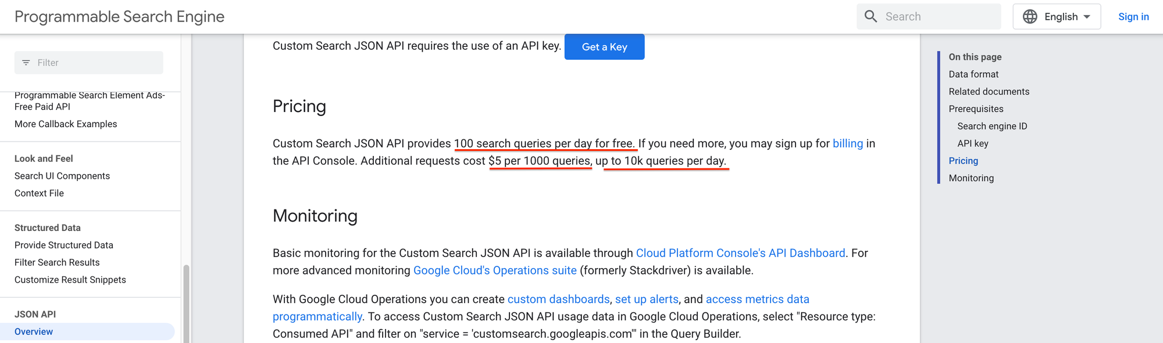Viewport: 1163px width, 343px height.
Task: Open the custom dashboards link
Action: pos(558,299)
